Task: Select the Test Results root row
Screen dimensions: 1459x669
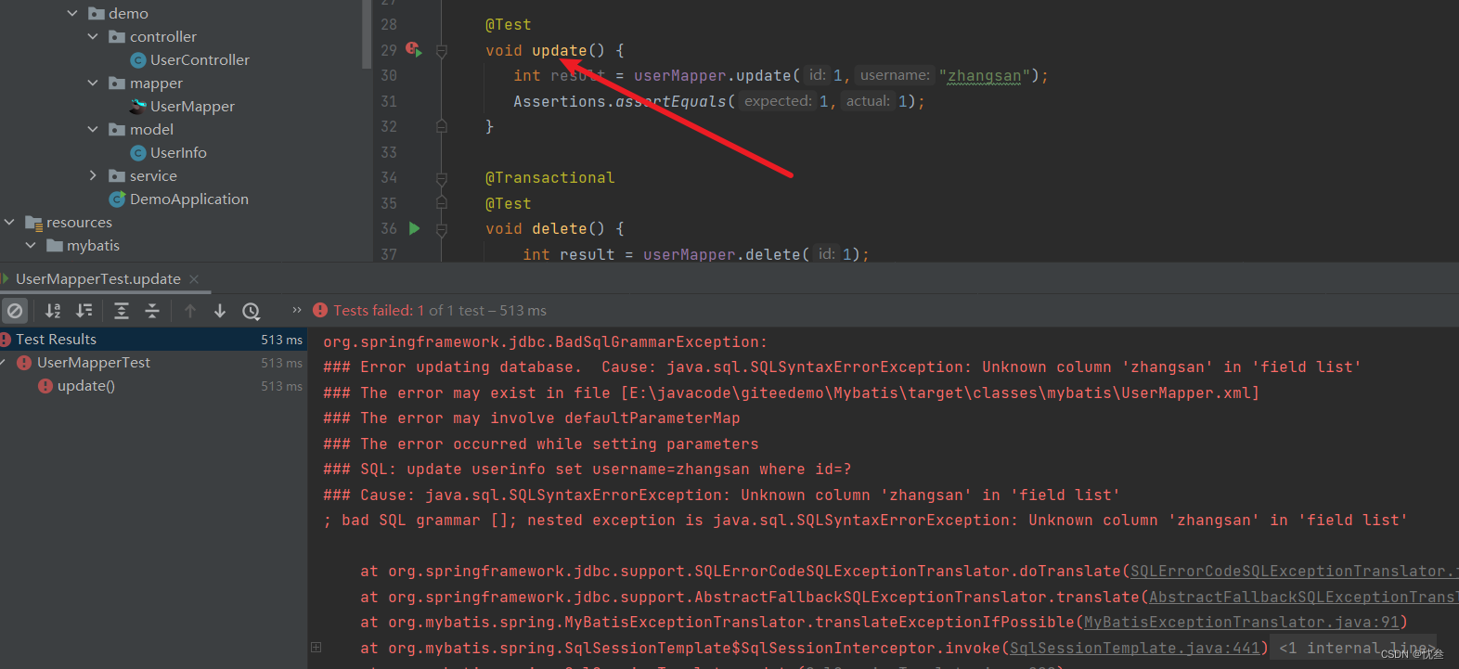Action: tap(153, 340)
